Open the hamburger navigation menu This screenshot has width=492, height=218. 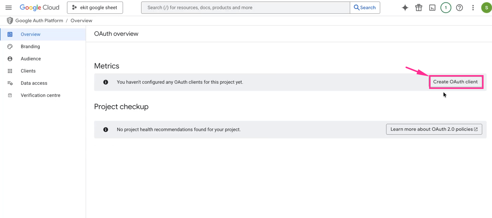pyautogui.click(x=8, y=7)
